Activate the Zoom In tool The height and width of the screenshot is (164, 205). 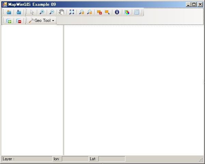(42, 12)
